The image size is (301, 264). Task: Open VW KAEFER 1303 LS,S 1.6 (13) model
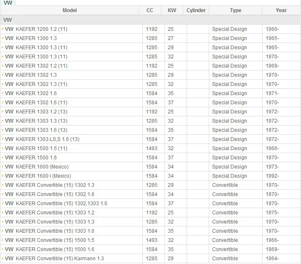pyautogui.click(x=42, y=139)
